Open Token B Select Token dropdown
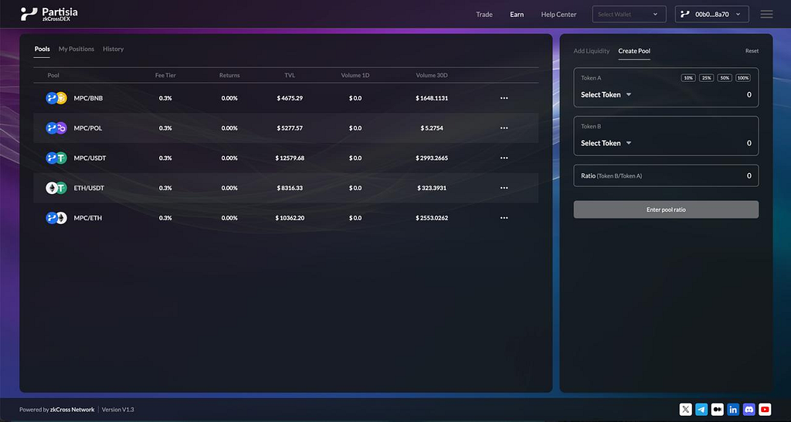791x422 pixels. click(x=606, y=143)
